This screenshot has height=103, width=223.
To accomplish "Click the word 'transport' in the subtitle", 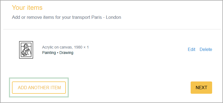I will (x=81, y=17).
